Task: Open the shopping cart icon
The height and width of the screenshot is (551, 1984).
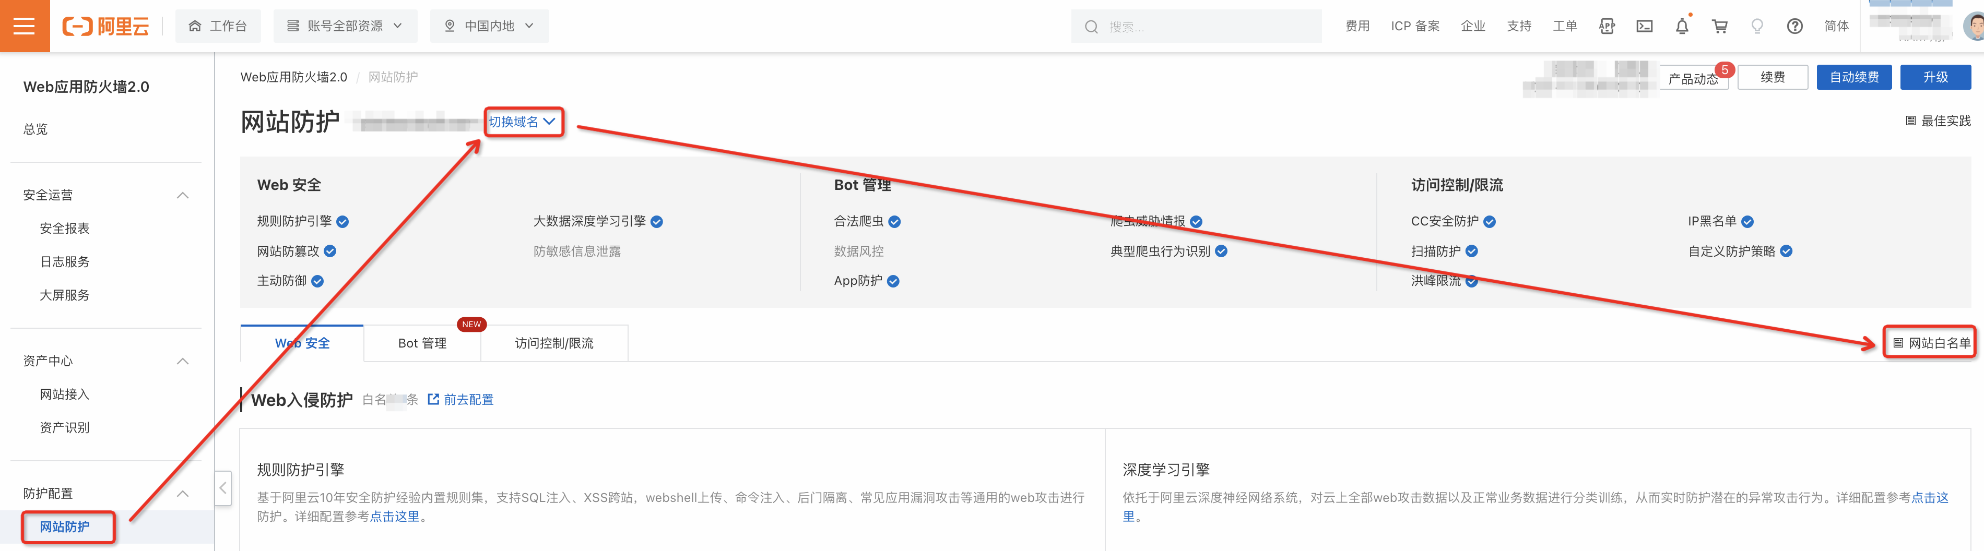Action: pyautogui.click(x=1719, y=26)
